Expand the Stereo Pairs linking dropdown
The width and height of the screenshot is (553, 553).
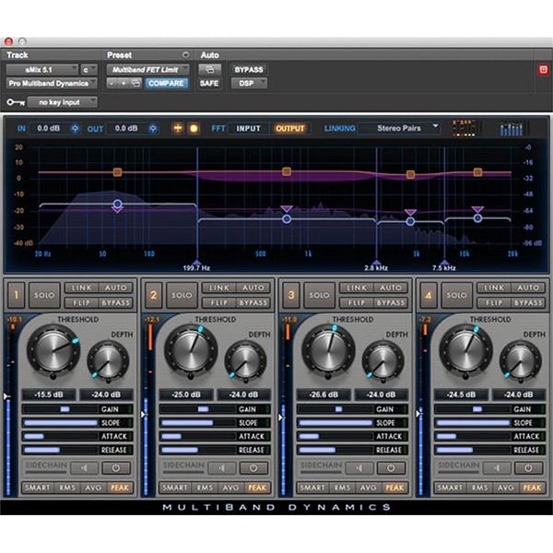pos(400,128)
